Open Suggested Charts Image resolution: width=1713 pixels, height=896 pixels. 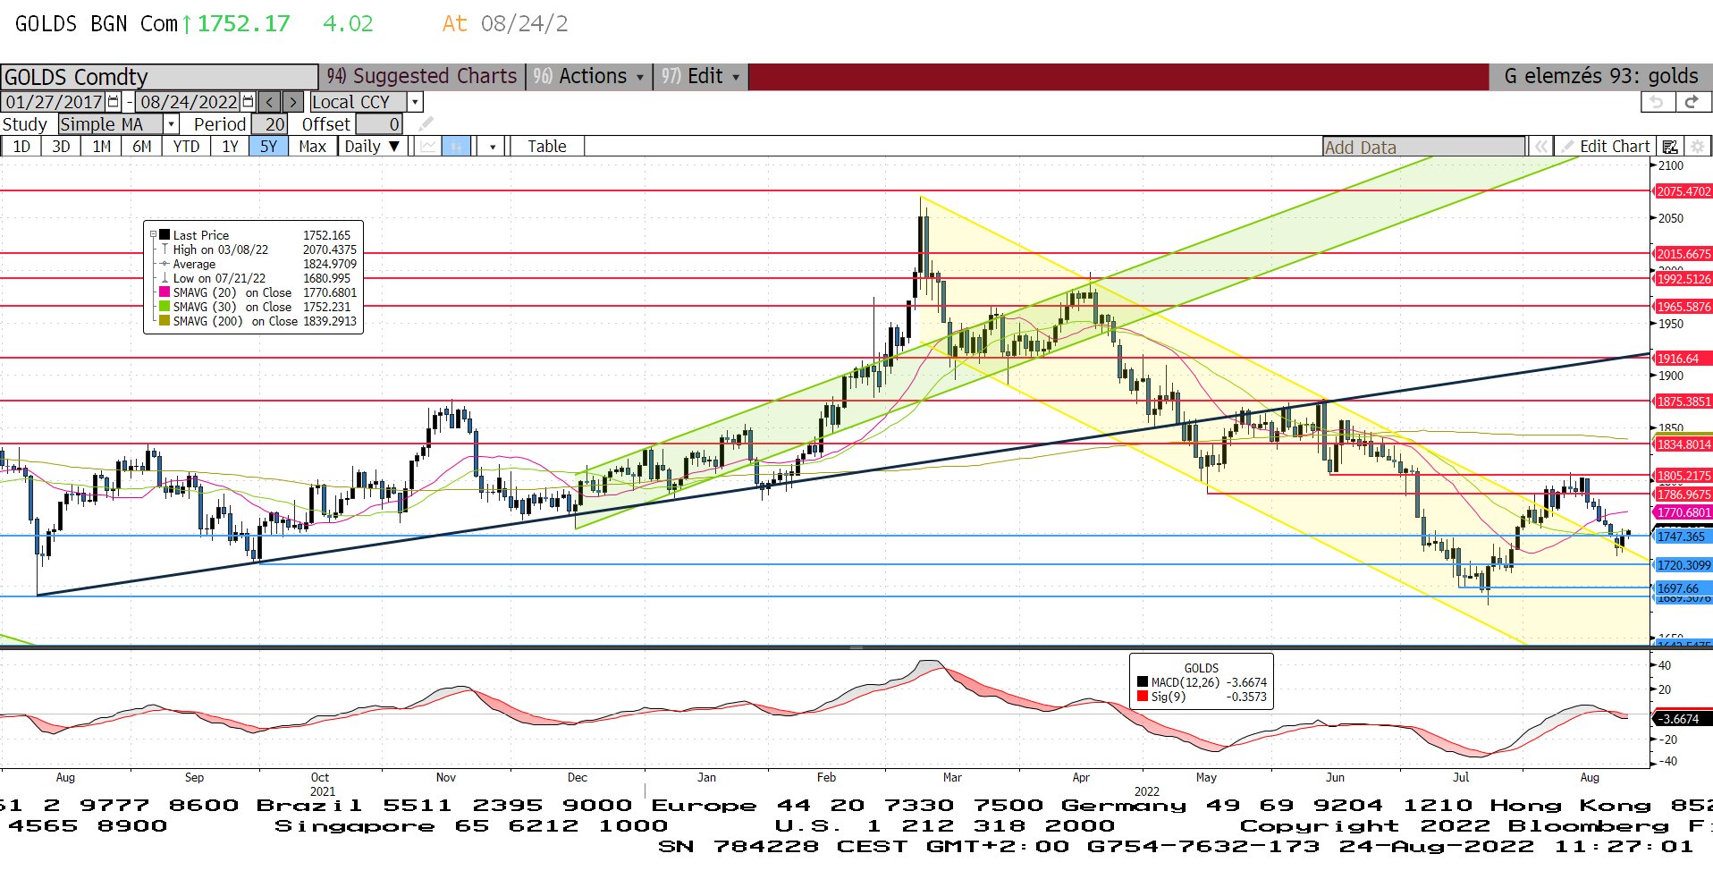pyautogui.click(x=422, y=77)
